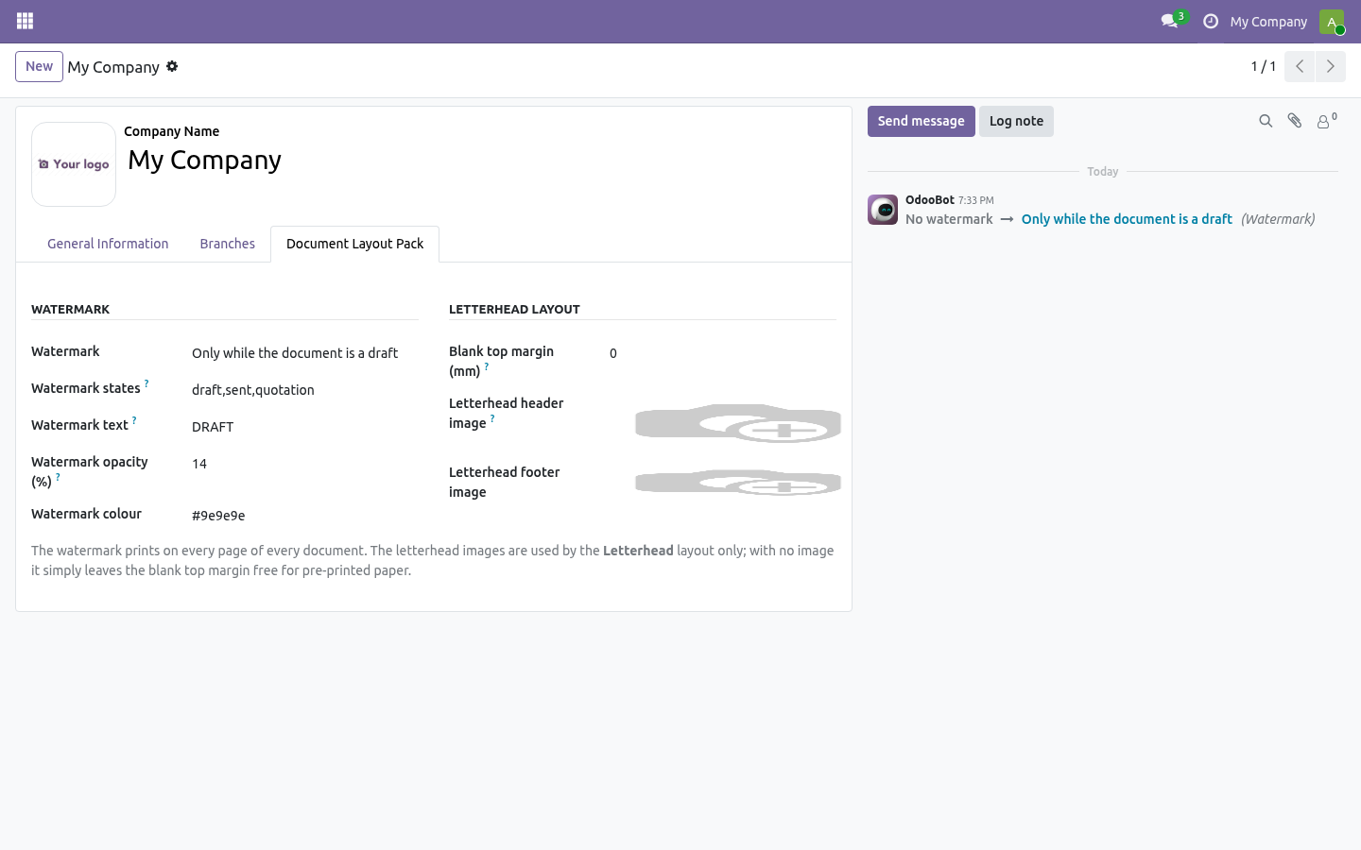Show help for Letterhead header image
1361x850 pixels.
492,418
